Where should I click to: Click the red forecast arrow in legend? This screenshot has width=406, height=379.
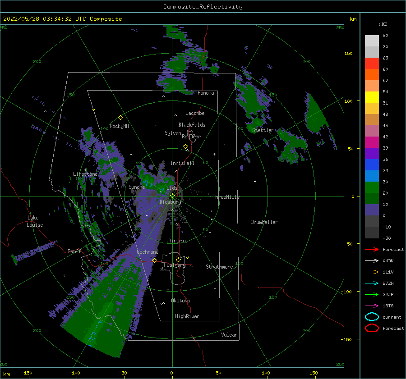pos(372,249)
